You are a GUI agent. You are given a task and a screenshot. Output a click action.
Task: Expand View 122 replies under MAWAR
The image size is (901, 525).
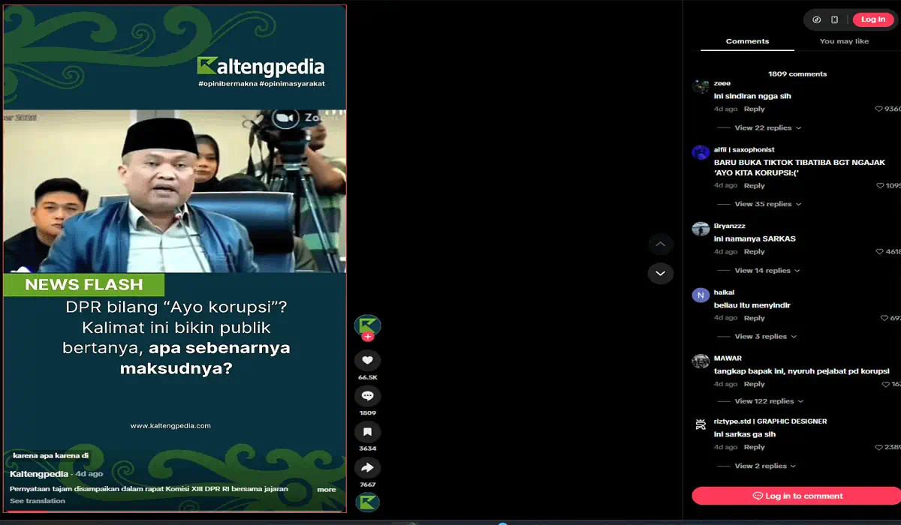point(769,401)
